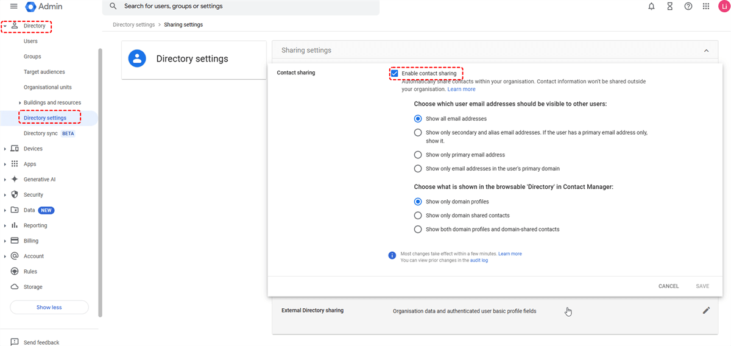Image resolution: width=731 pixels, height=346 pixels.
Task: Expand Buildings and resources submenu
Action: [x=20, y=103]
